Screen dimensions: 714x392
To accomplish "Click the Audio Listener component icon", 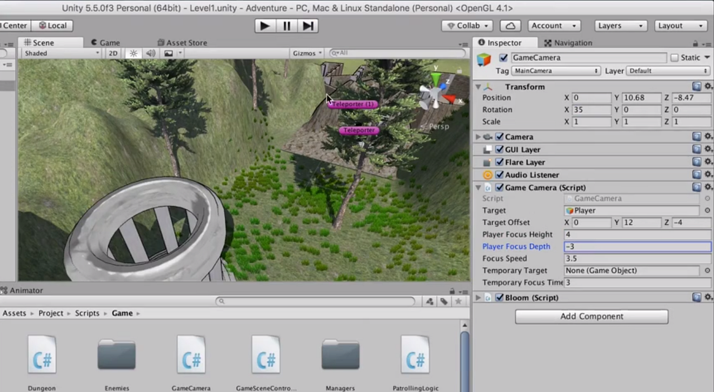I will 488,175.
